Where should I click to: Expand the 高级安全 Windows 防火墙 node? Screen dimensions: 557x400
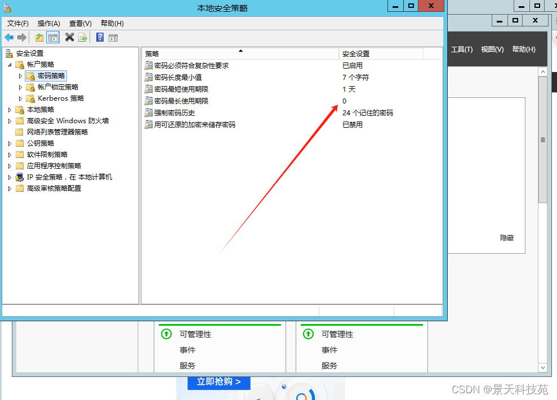click(10, 121)
